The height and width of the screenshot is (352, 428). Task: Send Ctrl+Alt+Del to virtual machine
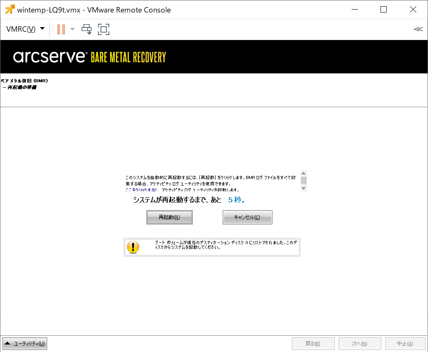tap(86, 29)
